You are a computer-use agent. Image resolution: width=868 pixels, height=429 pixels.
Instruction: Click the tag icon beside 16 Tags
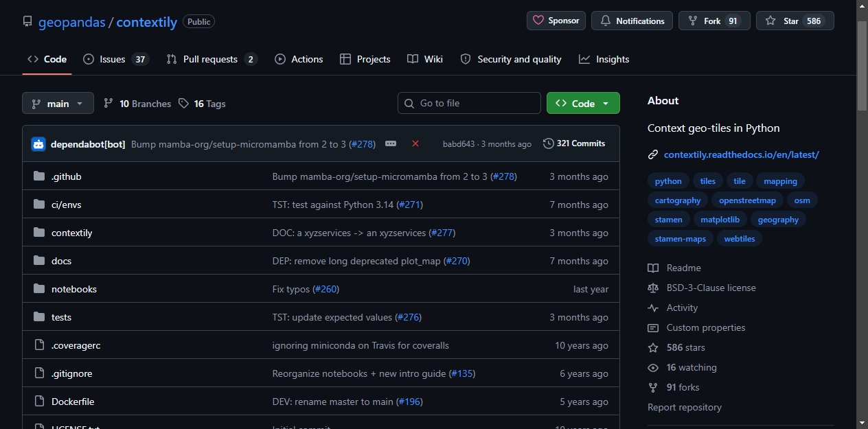click(183, 103)
